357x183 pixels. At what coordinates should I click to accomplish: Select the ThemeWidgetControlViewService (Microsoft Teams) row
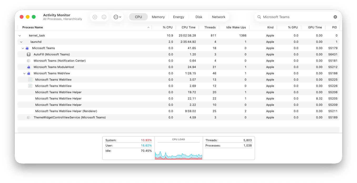[178, 117]
